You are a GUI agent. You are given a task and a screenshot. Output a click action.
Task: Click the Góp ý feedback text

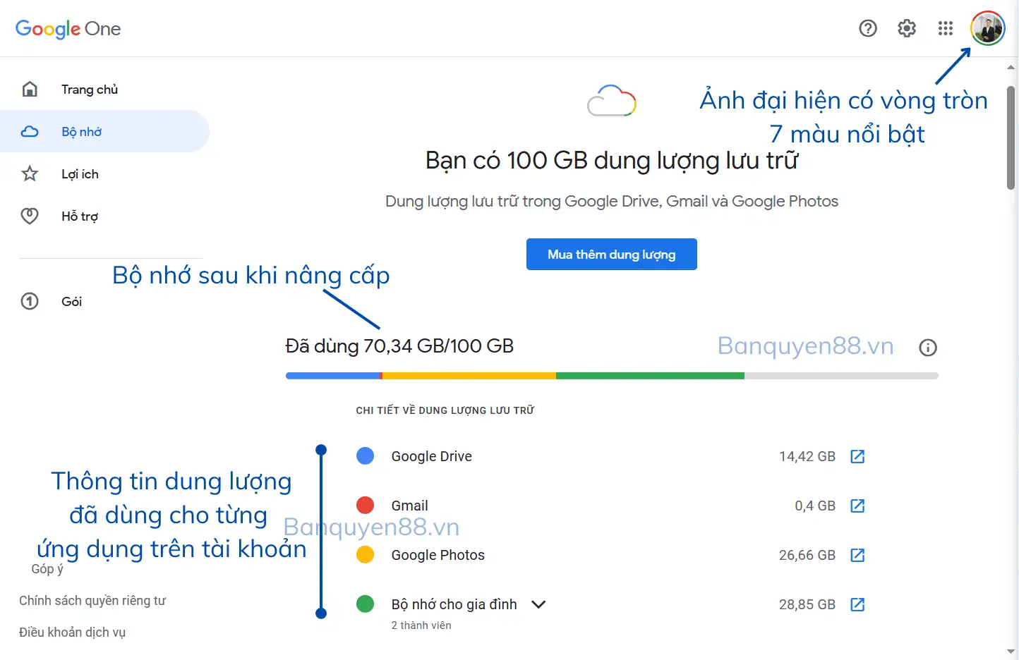(x=46, y=568)
